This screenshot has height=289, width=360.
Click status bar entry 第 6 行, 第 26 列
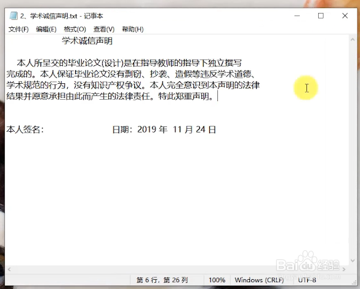click(162, 280)
